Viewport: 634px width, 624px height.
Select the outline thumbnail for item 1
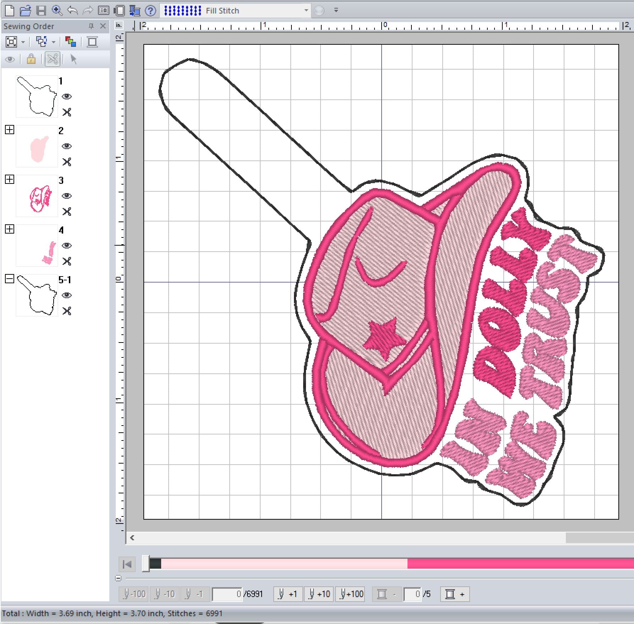pos(37,97)
